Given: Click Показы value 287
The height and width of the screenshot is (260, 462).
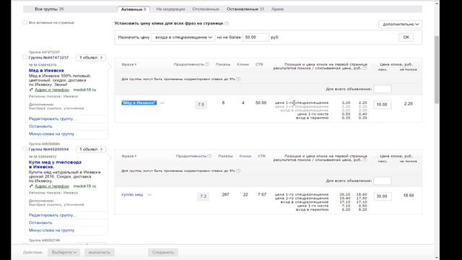Looking at the screenshot, I should coord(225,194).
